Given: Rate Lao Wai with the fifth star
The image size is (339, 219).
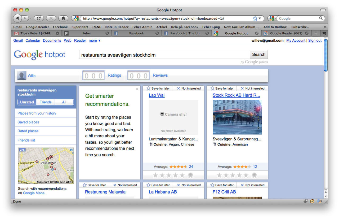Looking at the screenshot, I should pos(182,175).
